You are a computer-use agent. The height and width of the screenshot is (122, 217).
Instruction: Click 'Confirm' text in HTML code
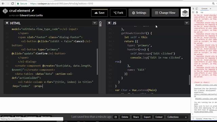click(x=42, y=54)
